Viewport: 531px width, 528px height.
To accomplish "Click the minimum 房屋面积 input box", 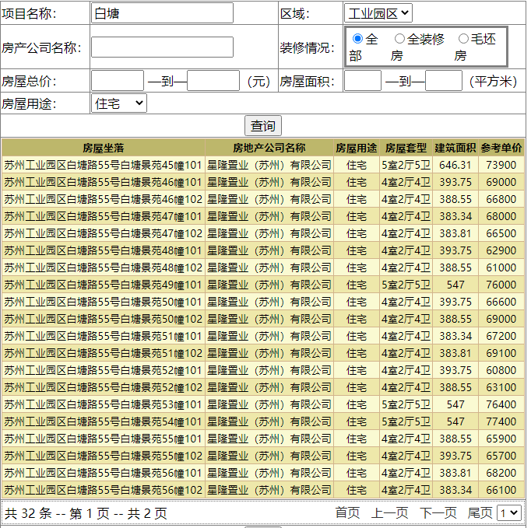I will [x=363, y=81].
